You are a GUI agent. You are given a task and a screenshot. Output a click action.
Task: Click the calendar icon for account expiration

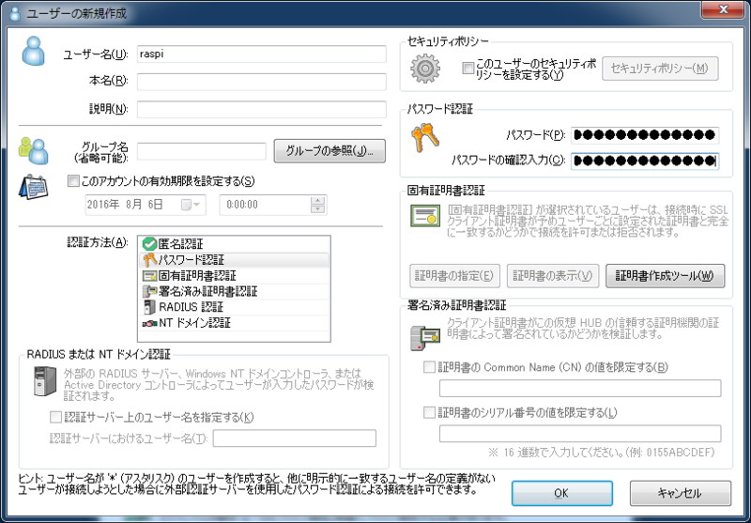point(33,187)
